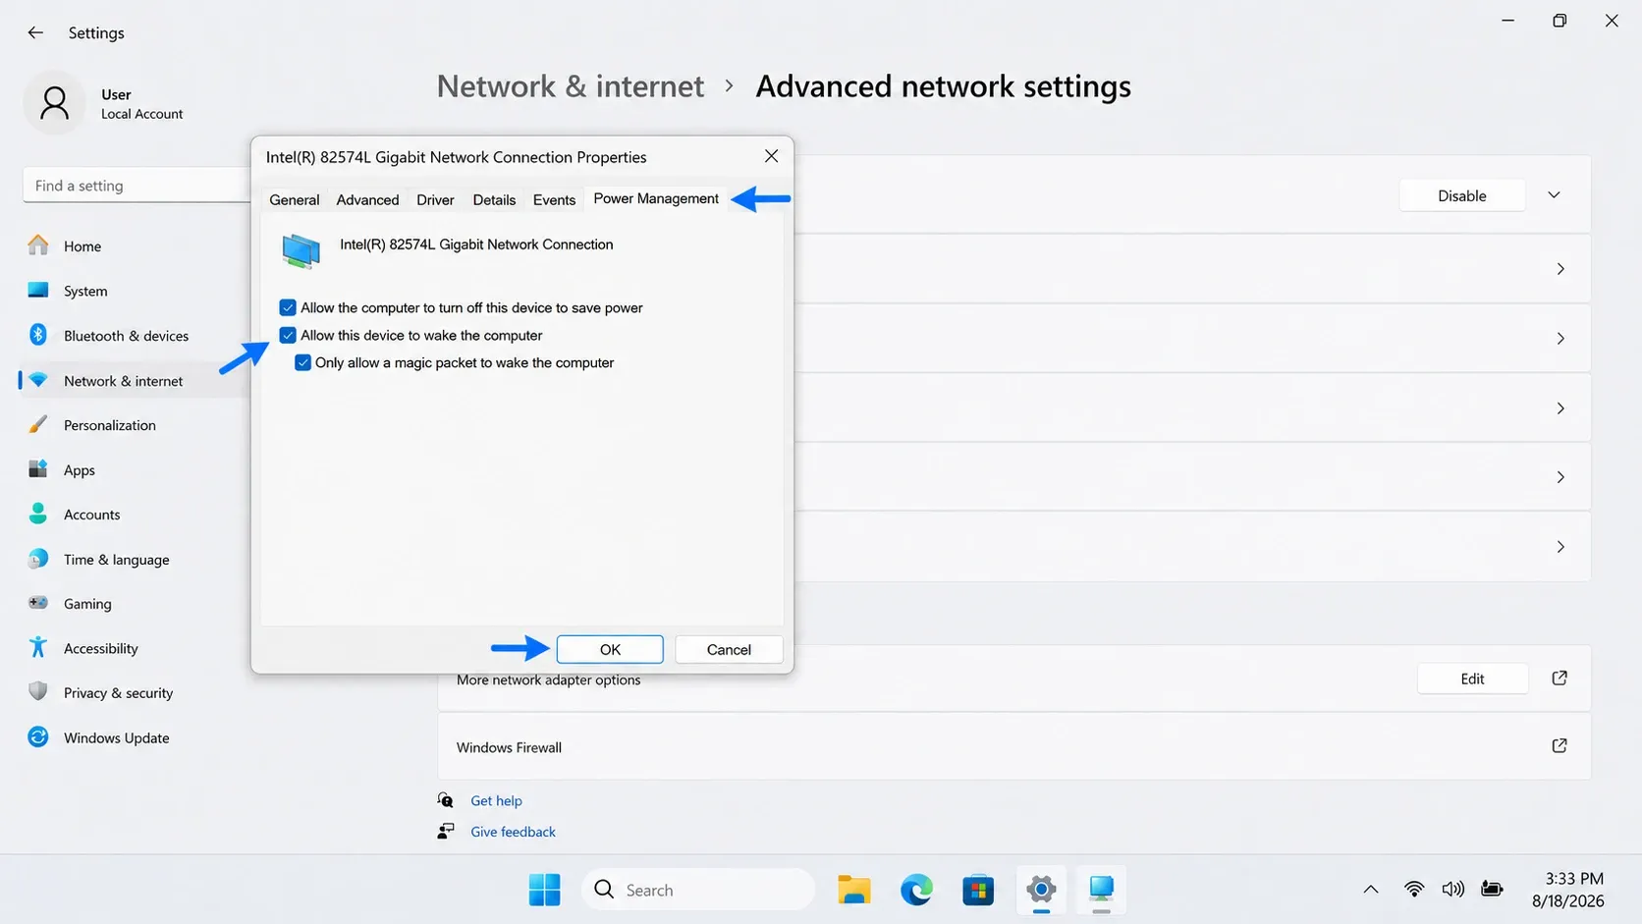Click Cancel in Properties dialog
The height and width of the screenshot is (924, 1642).
pyautogui.click(x=729, y=649)
